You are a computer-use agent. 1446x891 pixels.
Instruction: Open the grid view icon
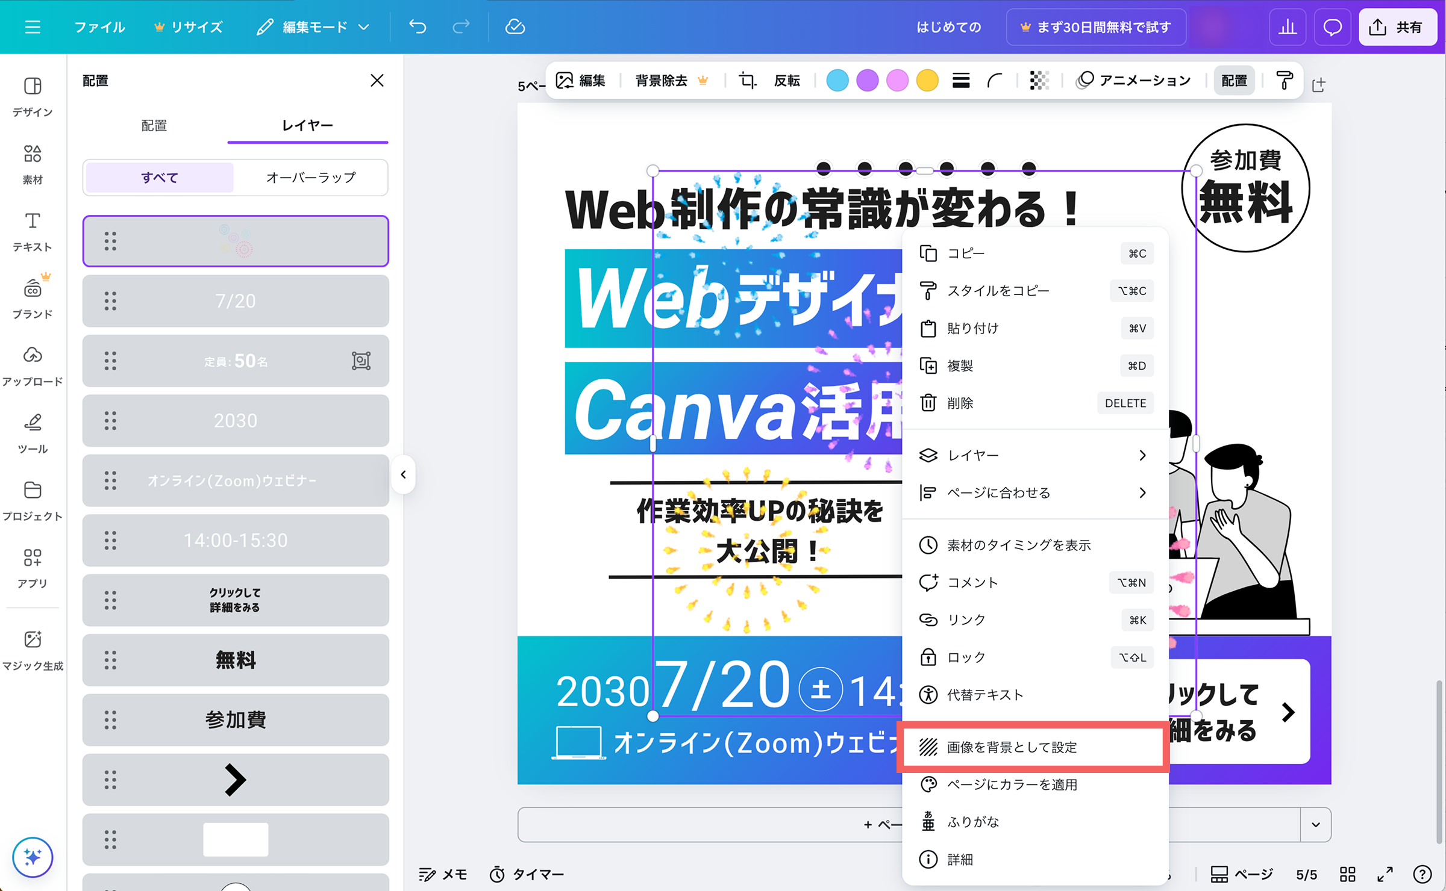coord(1347,874)
